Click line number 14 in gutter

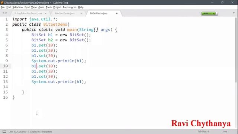point(6,87)
